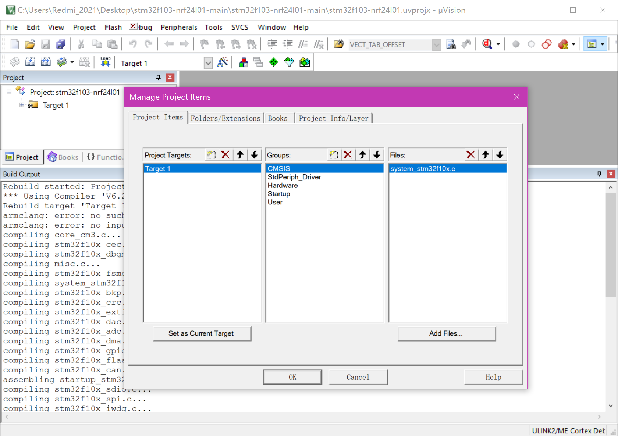618x436 pixels.
Task: Open the window layout dropdown arrow
Action: (x=602, y=44)
